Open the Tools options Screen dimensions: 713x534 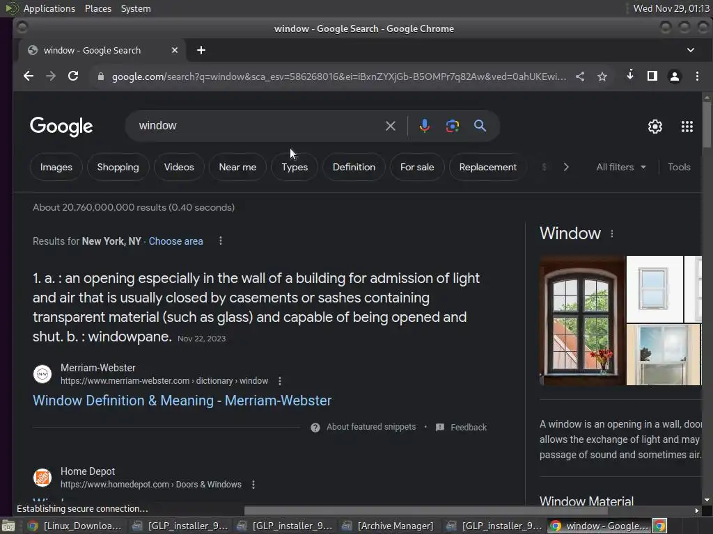(679, 167)
